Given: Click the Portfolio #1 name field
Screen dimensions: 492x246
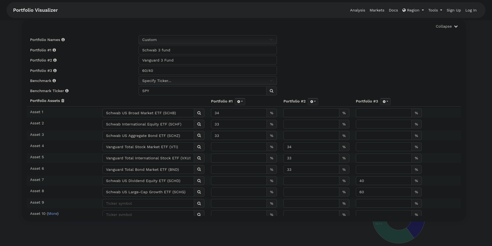Looking at the screenshot, I should (x=208, y=50).
